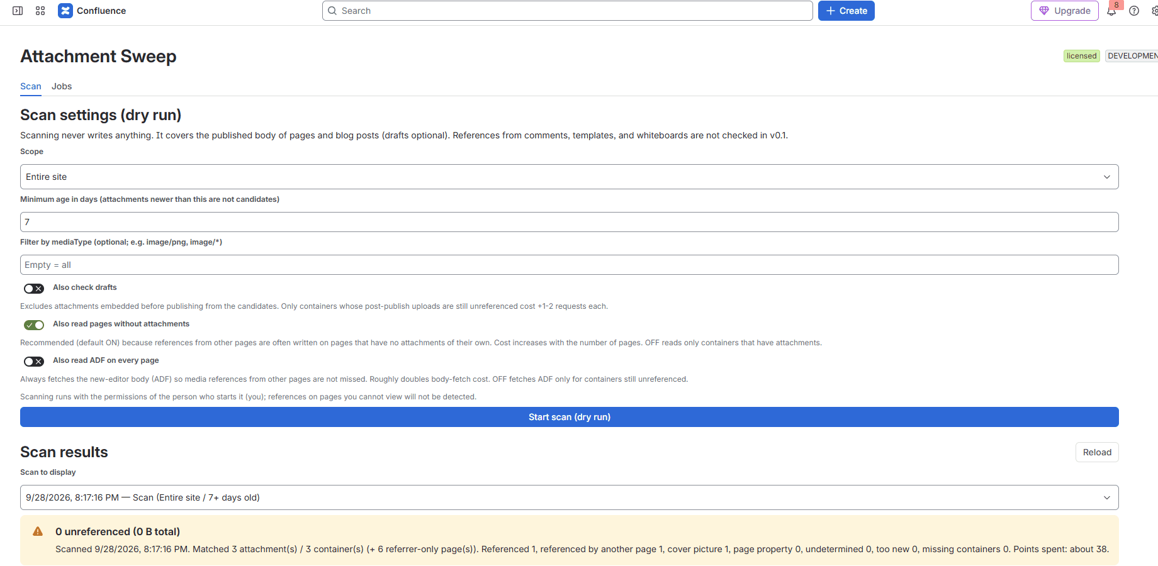This screenshot has height=566, width=1158.
Task: Click the 0 unreferenced (0 B total) text
Action: pos(118,531)
